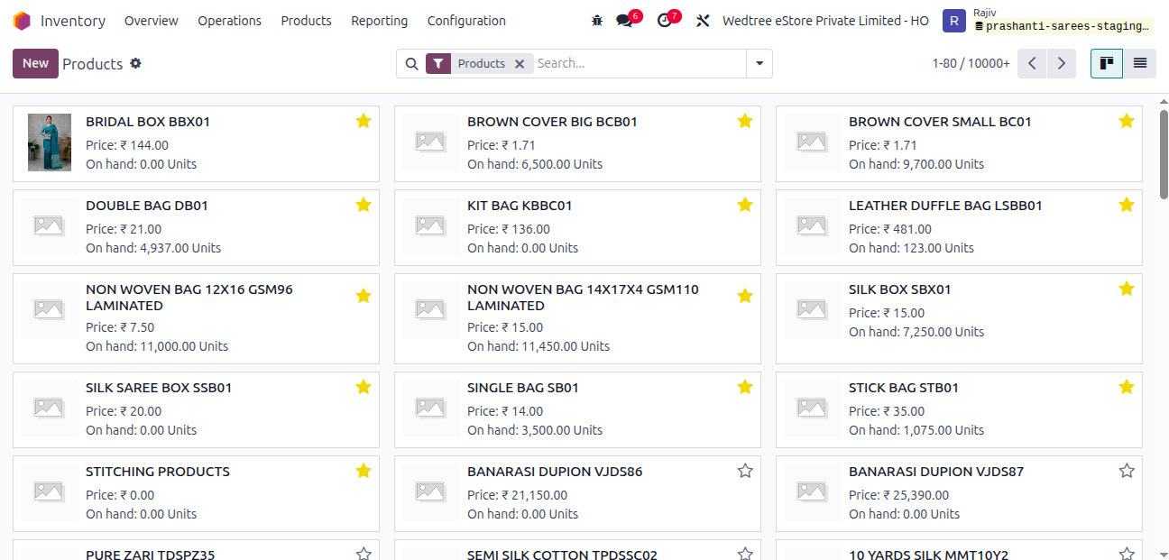Mark BANARASI DUPION VJDS86 as favorite

pyautogui.click(x=745, y=471)
